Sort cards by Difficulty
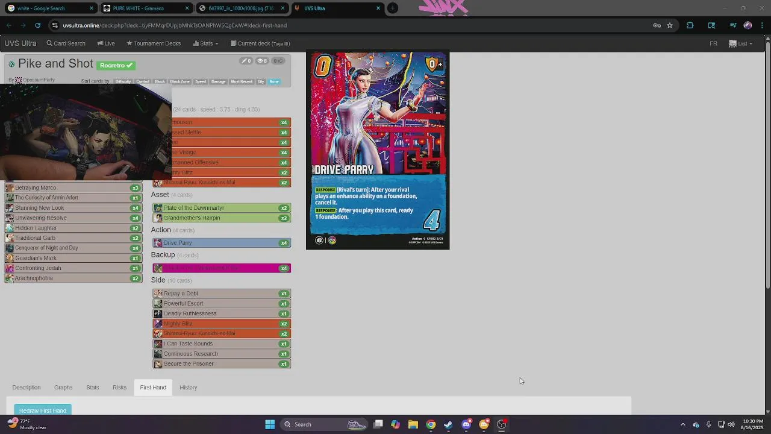The image size is (771, 434). (x=123, y=81)
